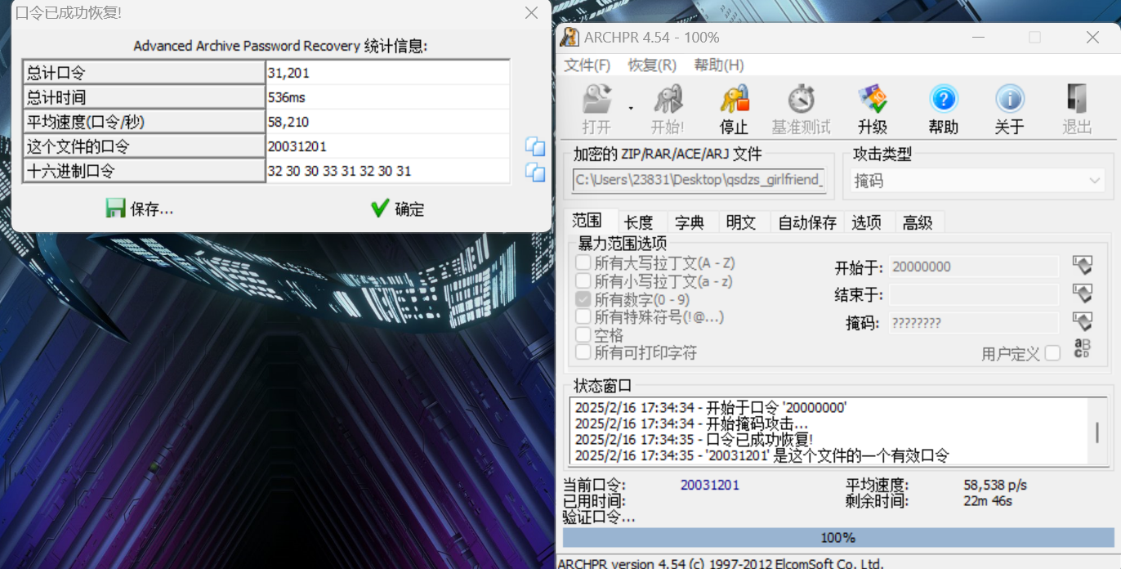Viewport: 1121px width, 569px height.
Task: Click the picker icon beside 掩码 field
Action: pos(1082,321)
